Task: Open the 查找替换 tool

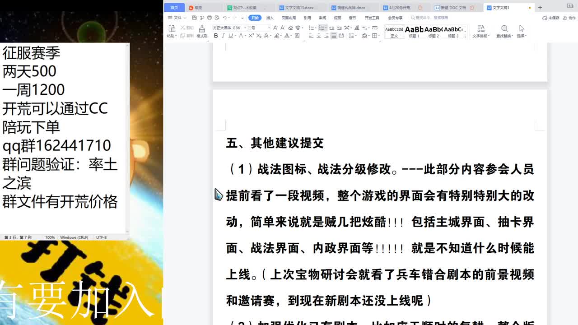Action: (x=504, y=32)
